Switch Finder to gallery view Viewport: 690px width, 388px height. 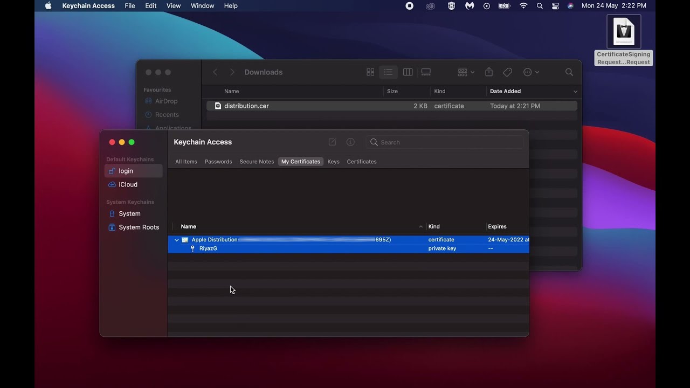[x=426, y=72]
